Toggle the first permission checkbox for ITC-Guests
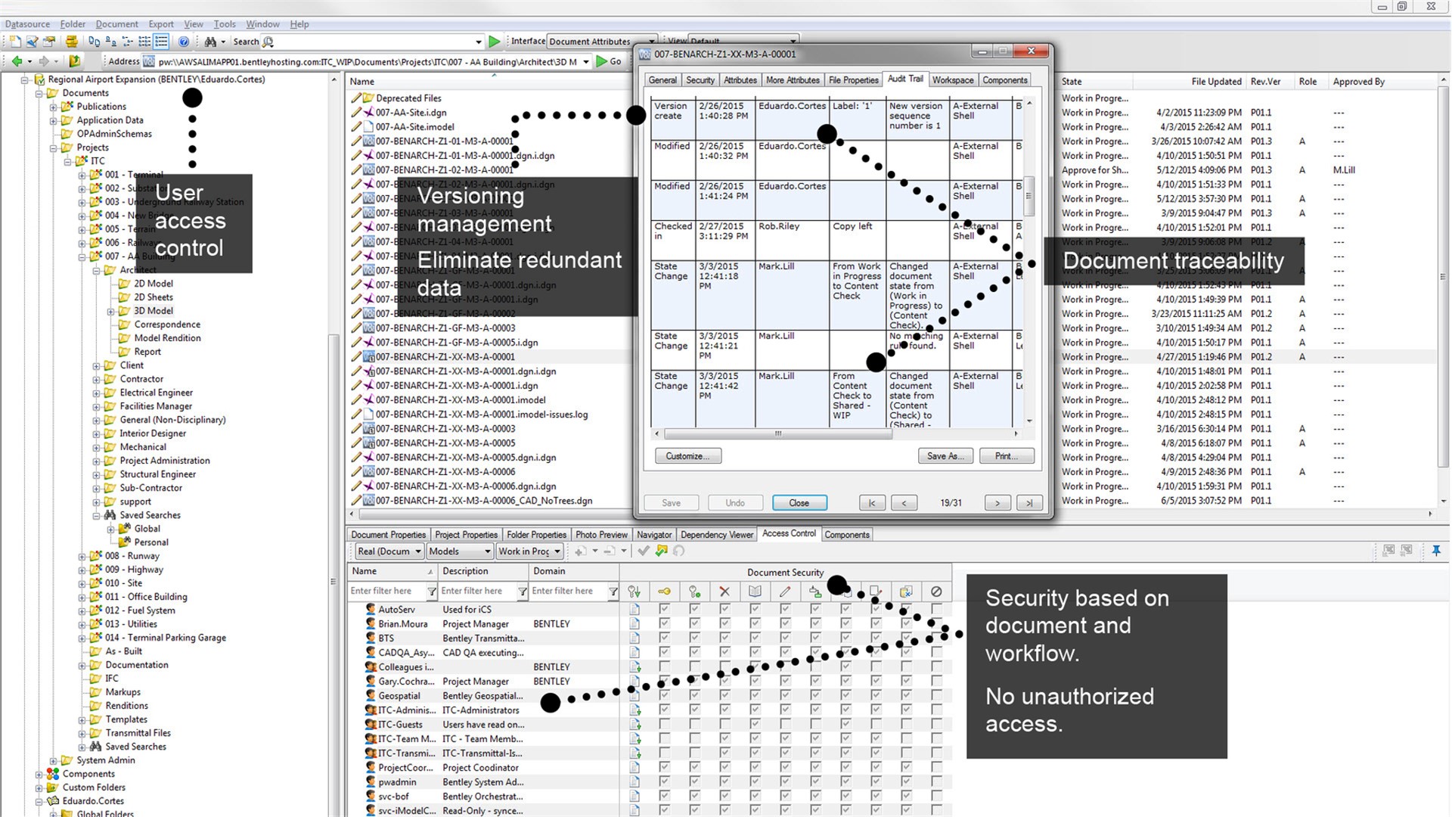Screen dimensions: 1452x817 click(664, 724)
